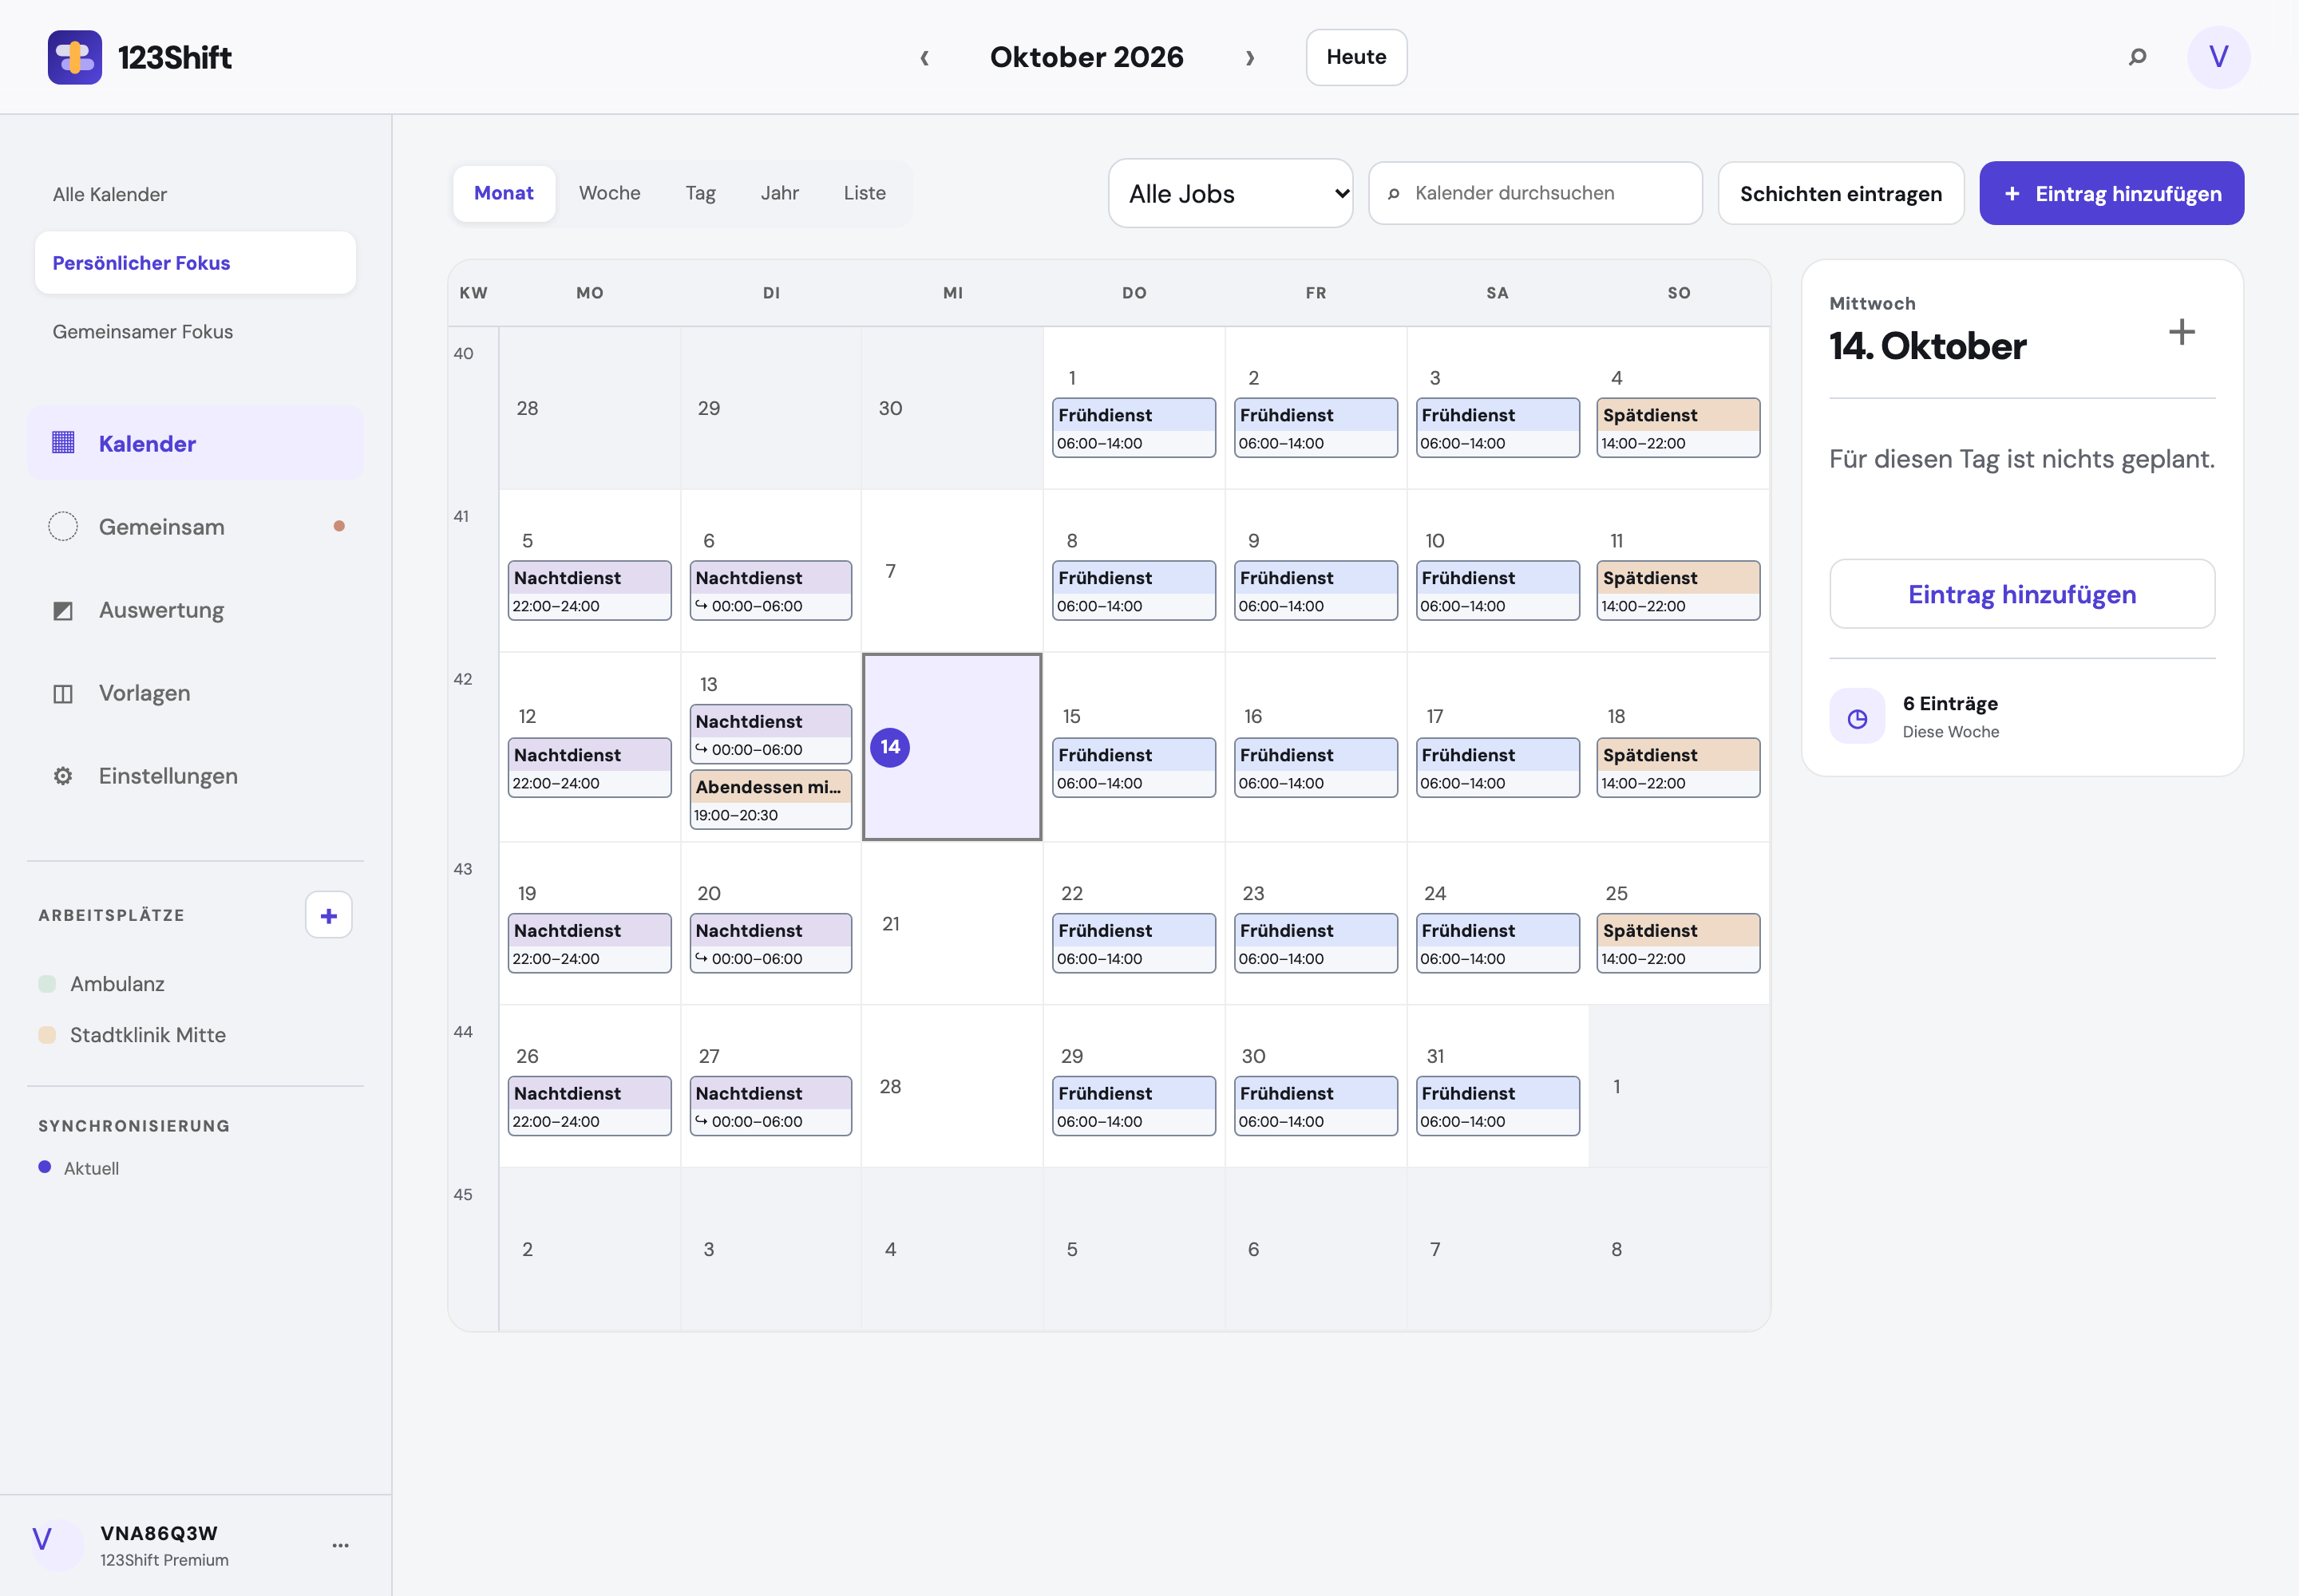The image size is (2299, 1596).
Task: Open Spätdienst shift on the 4th
Action: tap(1678, 427)
